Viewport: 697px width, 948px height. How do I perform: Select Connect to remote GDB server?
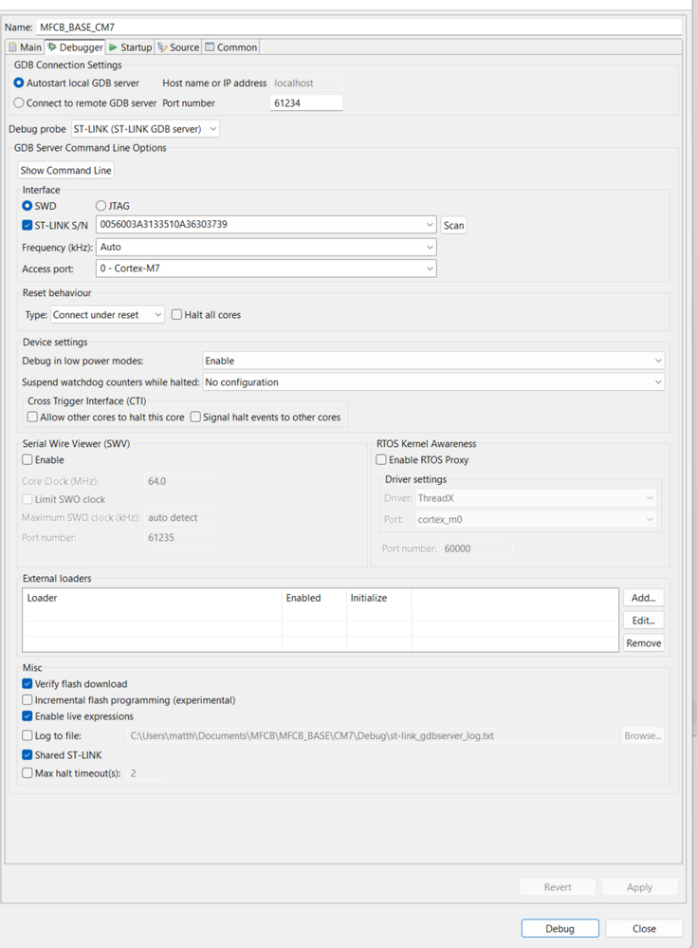coord(19,103)
